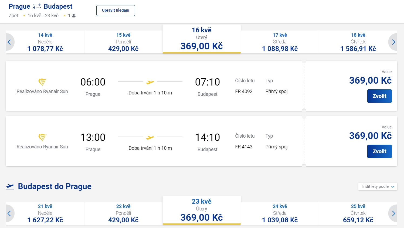Choose 14 kvě Neděle outbound date
The image size is (404, 228).
[x=45, y=42]
